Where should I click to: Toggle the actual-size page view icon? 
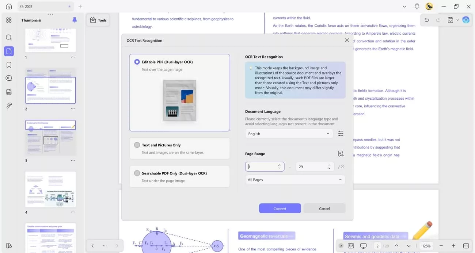coord(466,246)
